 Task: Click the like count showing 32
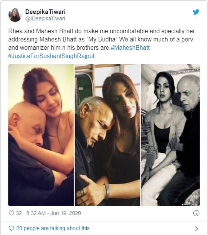(x=19, y=213)
